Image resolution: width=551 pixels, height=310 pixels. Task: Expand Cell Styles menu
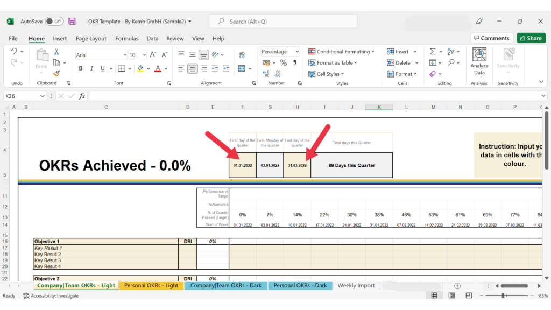click(326, 74)
